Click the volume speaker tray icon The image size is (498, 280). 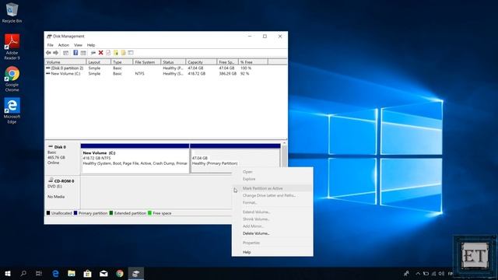[x=441, y=273]
